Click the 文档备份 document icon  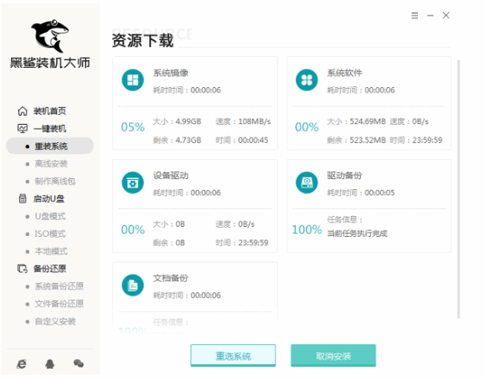pyautogui.click(x=132, y=285)
